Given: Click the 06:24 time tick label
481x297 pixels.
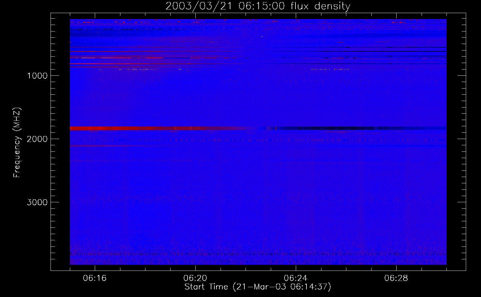Looking at the screenshot, I should click(296, 278).
